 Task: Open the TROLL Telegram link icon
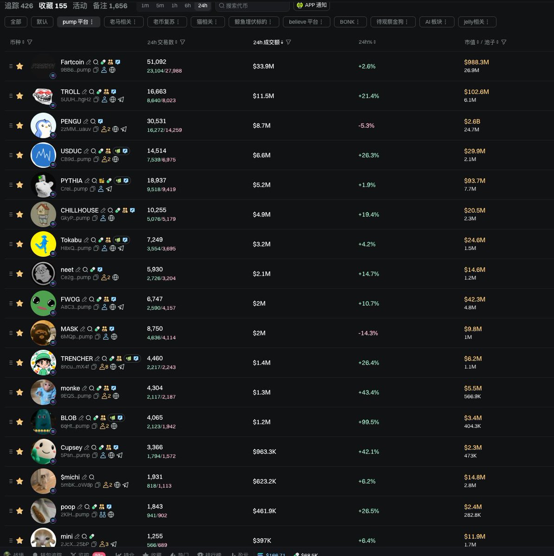tap(121, 100)
